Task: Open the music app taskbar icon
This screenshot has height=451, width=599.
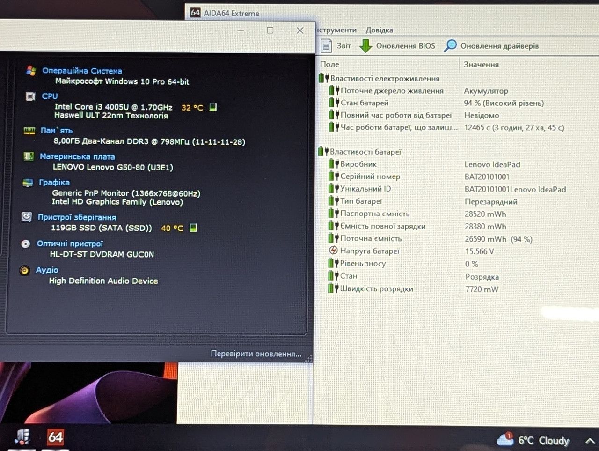Action: point(22,437)
